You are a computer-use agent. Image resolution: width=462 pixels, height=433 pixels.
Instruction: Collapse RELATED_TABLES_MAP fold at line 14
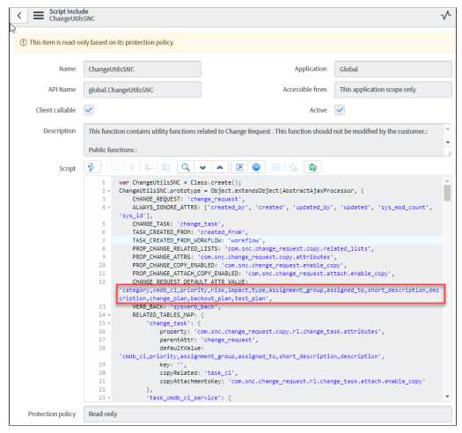tap(109, 315)
